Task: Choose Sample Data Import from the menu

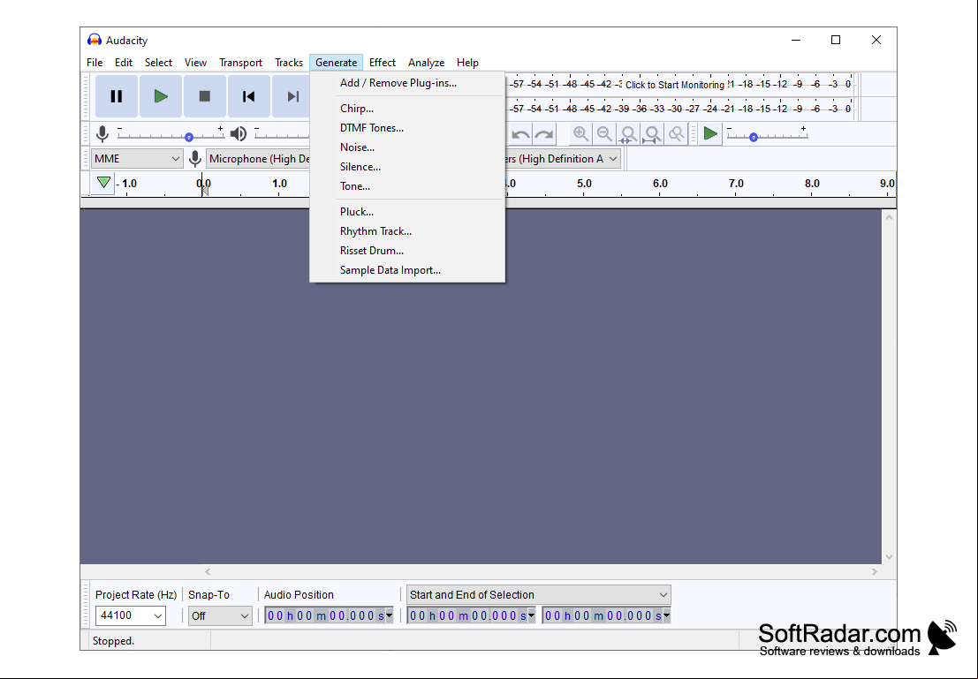Action: click(407, 270)
